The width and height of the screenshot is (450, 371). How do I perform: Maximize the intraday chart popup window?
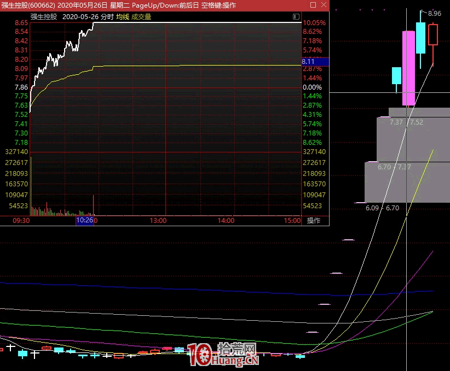(x=313, y=5)
